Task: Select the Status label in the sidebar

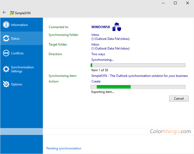Action: click(x=15, y=39)
